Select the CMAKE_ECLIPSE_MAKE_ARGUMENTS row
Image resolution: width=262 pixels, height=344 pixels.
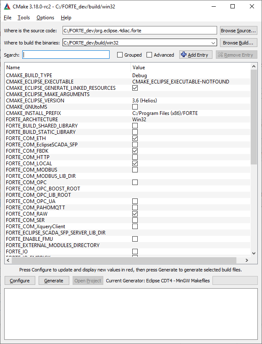coord(127,94)
